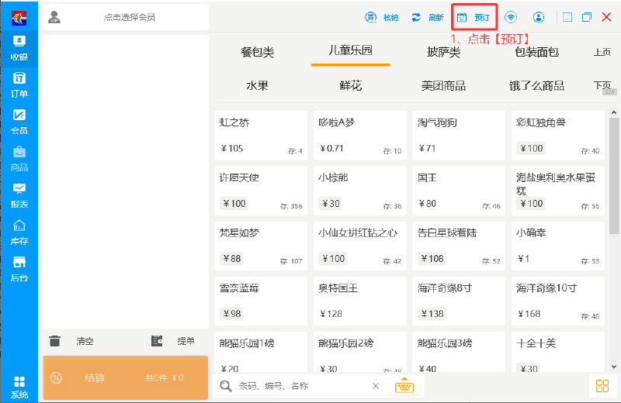This screenshot has width=621, height=403.
Task: Add 熊猫乐园2磅 product to cart
Action: 360,352
